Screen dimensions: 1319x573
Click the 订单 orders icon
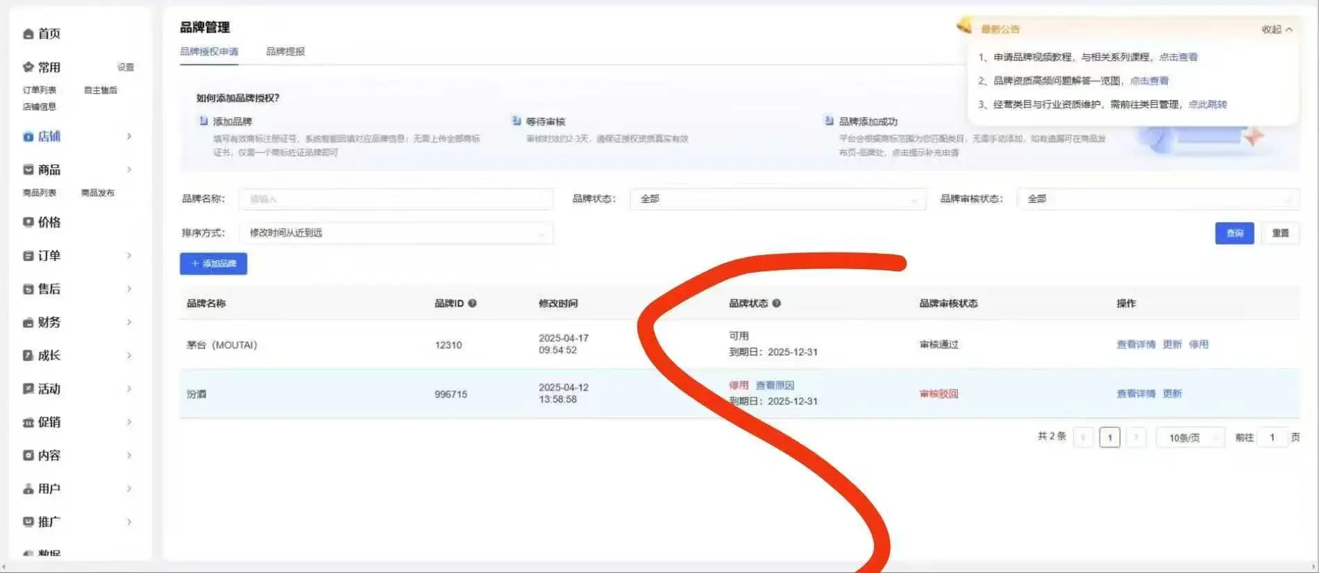click(28, 256)
